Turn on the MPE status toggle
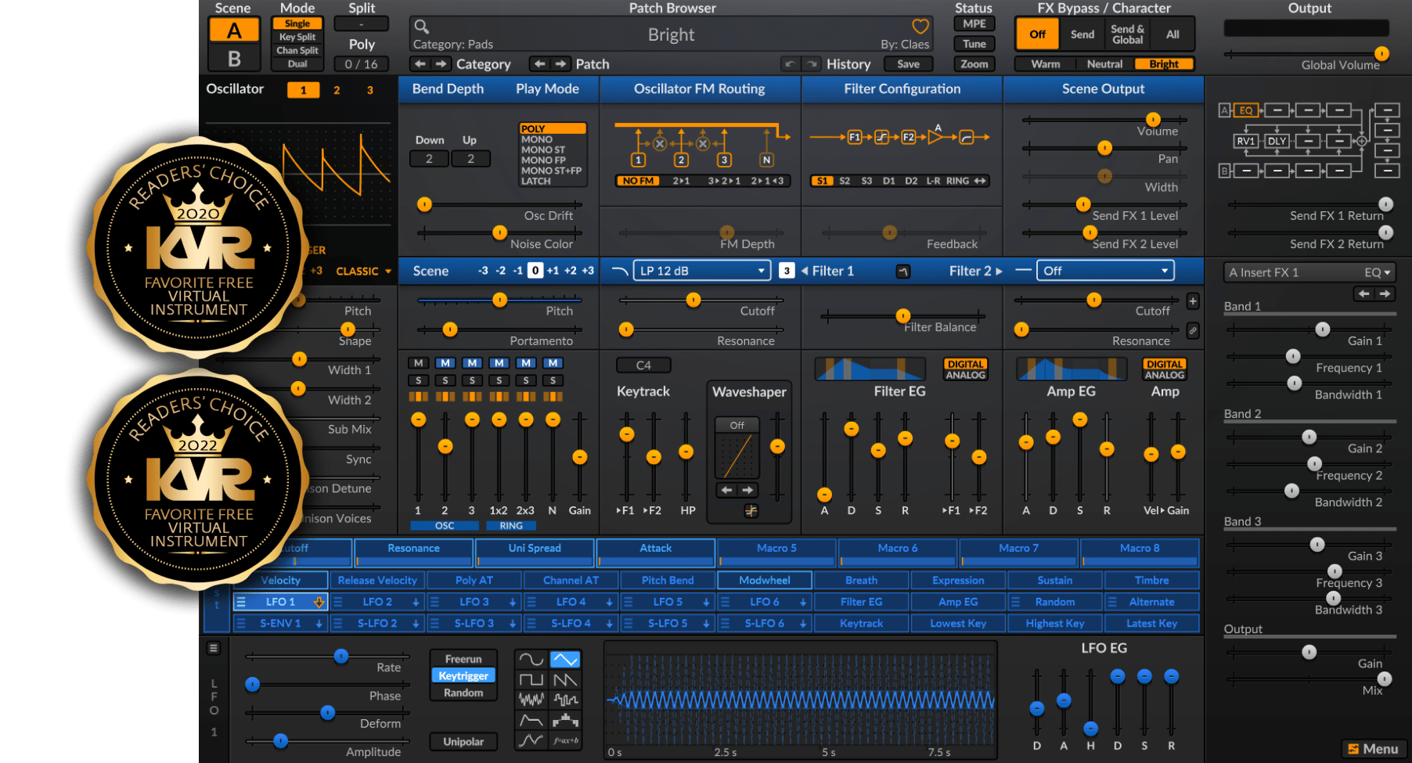1412x763 pixels. [974, 24]
